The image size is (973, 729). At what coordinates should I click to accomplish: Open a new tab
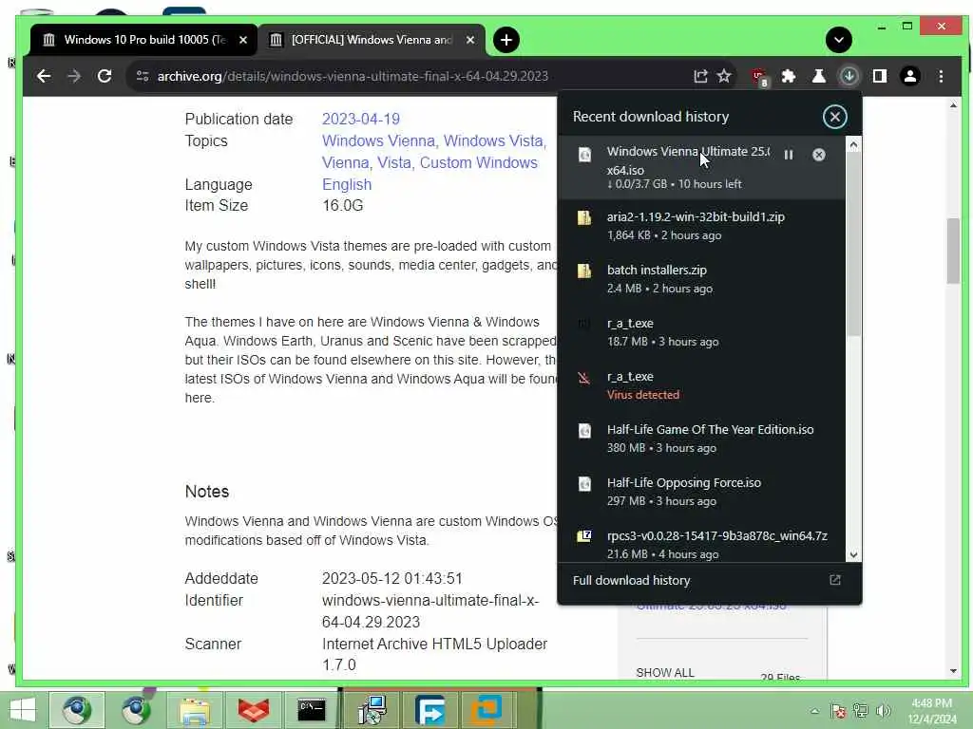tap(506, 40)
